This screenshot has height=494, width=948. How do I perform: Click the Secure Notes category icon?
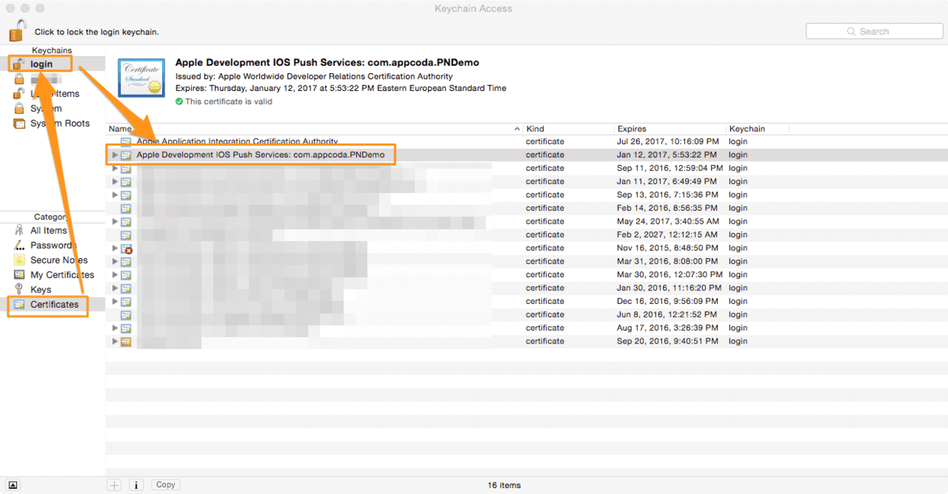pos(19,260)
